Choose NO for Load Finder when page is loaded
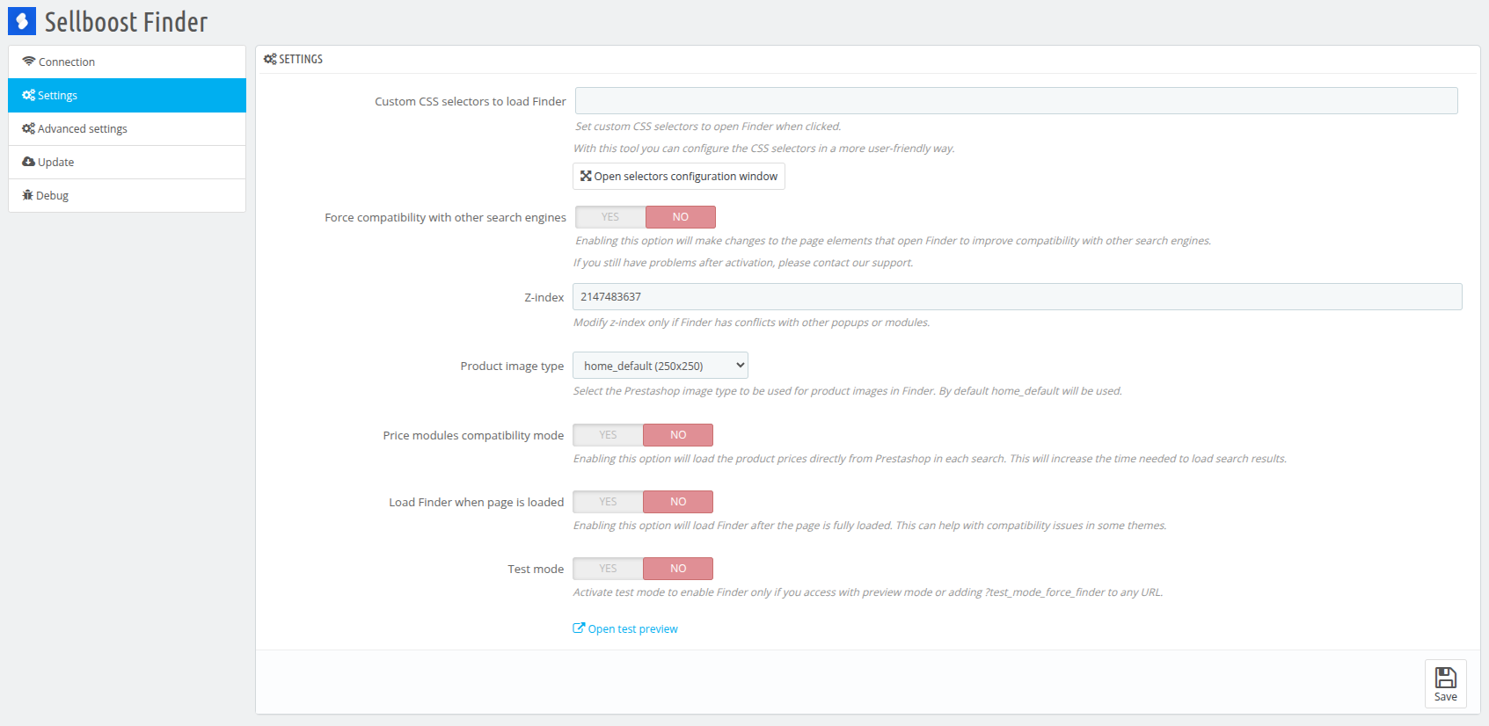This screenshot has height=726, width=1489. [x=678, y=502]
